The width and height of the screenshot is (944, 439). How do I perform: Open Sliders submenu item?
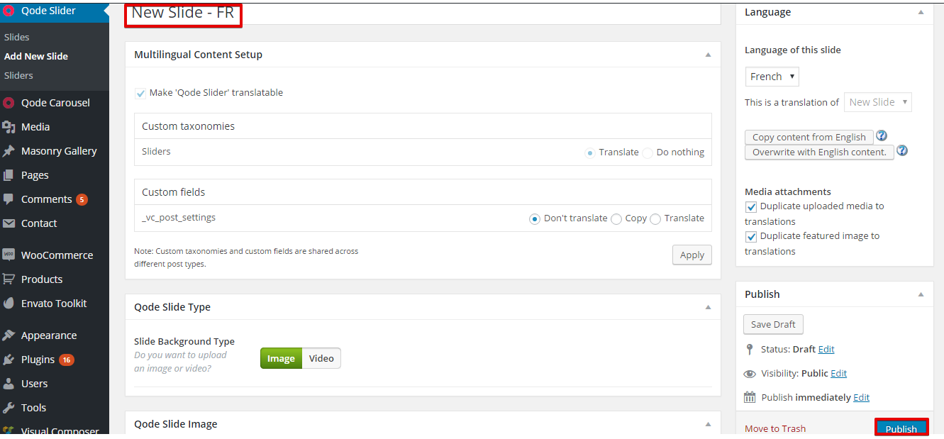point(18,75)
